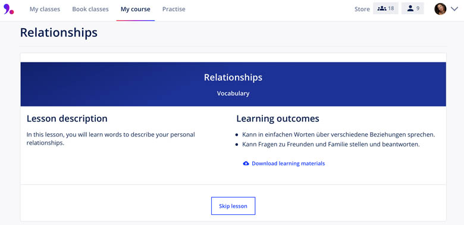Click the Lingoda logo icon
Screen dimensions: 464x225
8,9
